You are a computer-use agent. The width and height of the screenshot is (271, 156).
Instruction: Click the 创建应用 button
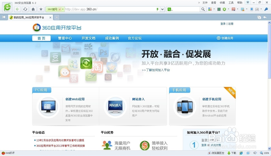coord(225,38)
